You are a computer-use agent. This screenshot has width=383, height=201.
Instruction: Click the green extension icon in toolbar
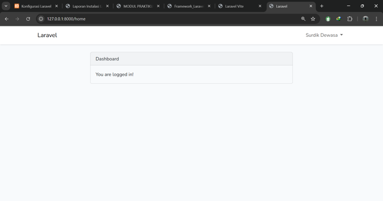[x=328, y=19]
